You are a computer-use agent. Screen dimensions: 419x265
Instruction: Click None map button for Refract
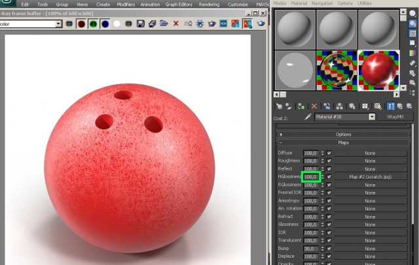point(370,217)
